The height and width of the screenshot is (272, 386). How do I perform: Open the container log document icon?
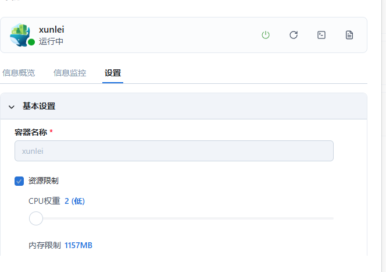pos(349,35)
